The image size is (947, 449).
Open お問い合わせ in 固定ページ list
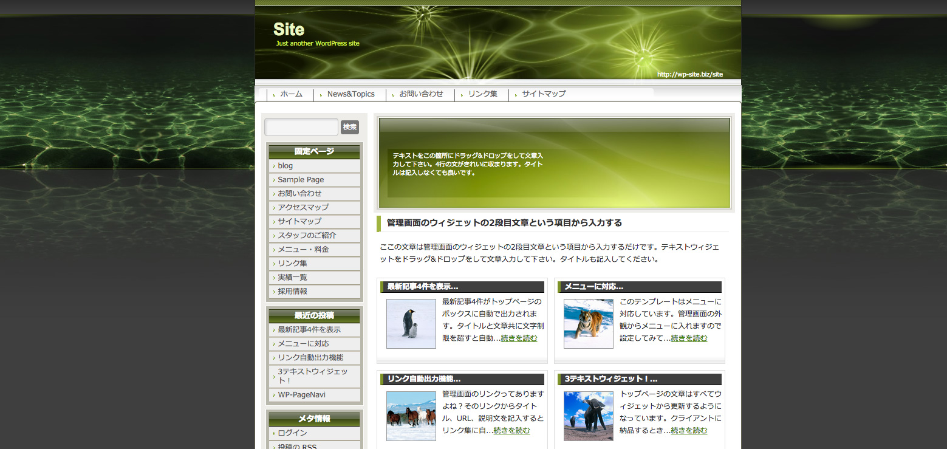pos(315,194)
